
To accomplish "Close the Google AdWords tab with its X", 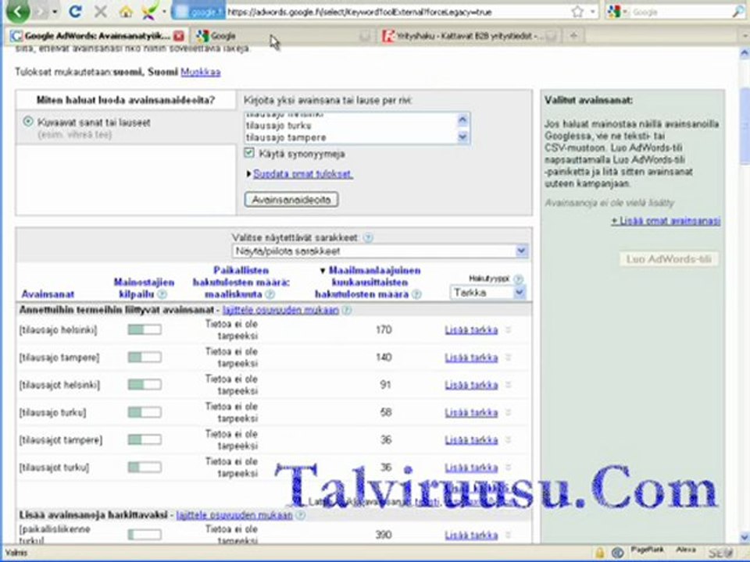I will (178, 35).
